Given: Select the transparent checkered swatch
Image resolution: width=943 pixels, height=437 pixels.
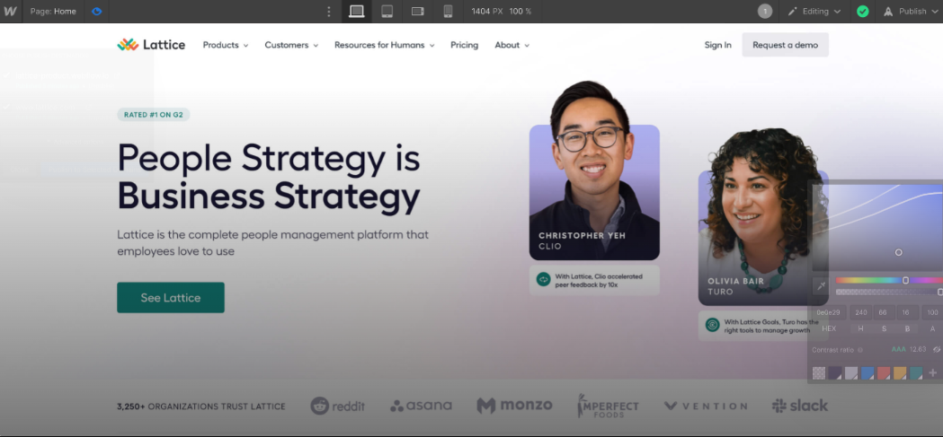Looking at the screenshot, I should [x=819, y=373].
